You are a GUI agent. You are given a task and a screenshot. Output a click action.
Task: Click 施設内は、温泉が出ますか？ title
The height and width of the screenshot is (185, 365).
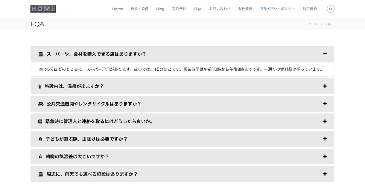(74, 87)
